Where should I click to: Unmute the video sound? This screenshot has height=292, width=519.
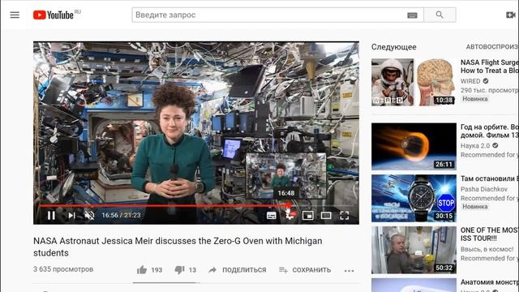pos(89,216)
